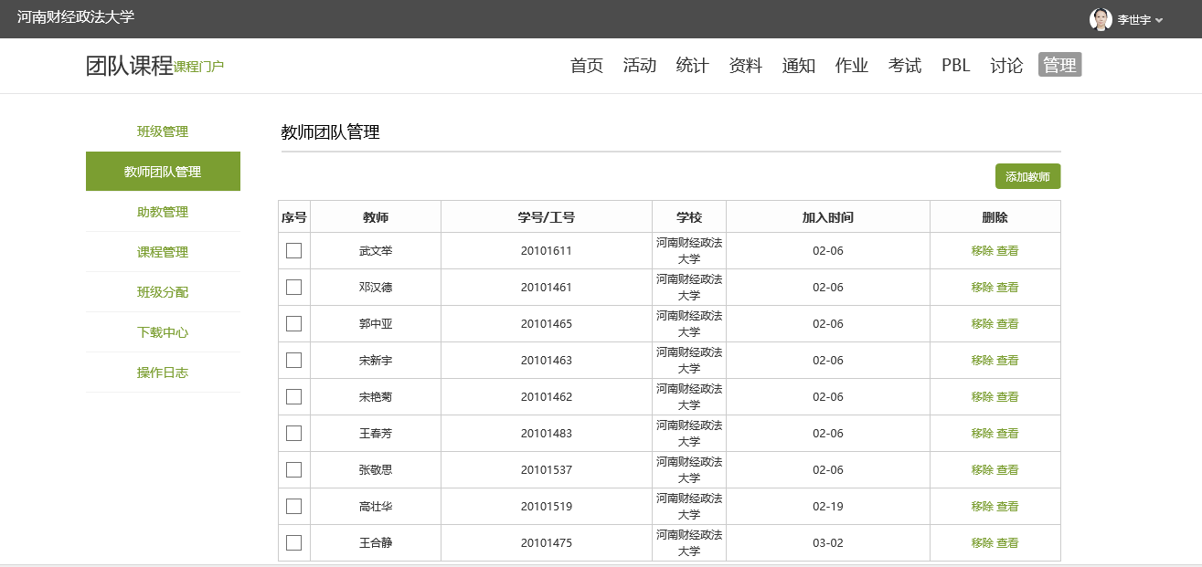View 操作日志 from the sidebar

163,373
